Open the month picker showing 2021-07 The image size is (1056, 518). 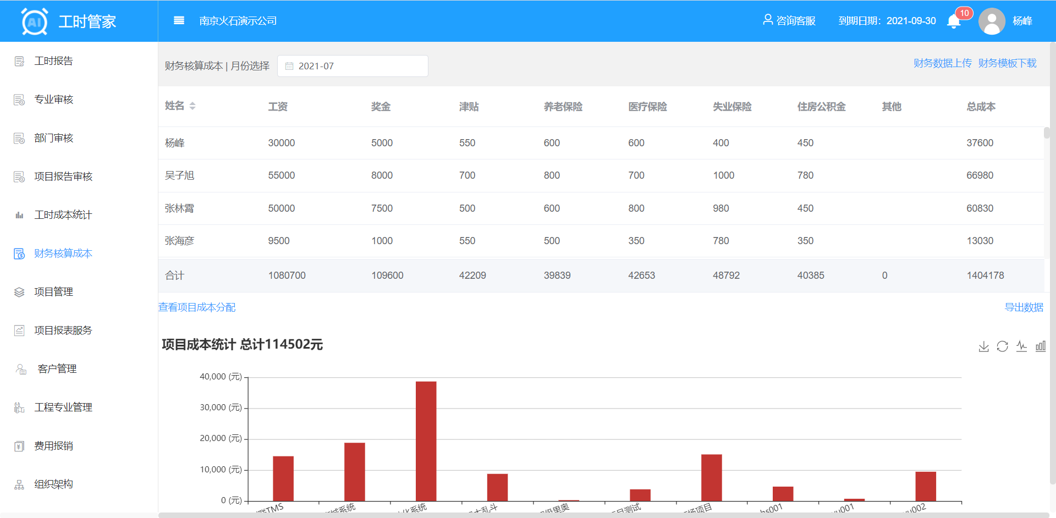point(353,66)
